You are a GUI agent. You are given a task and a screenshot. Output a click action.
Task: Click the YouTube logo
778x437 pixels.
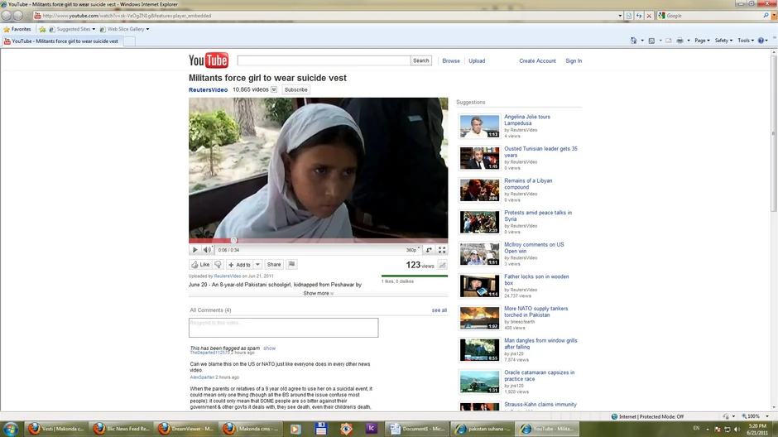point(208,60)
